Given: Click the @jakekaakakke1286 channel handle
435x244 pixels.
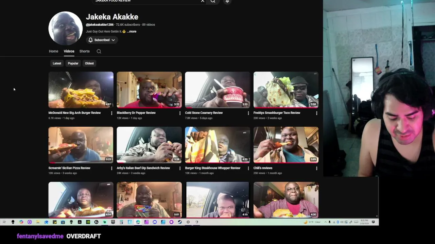Looking at the screenshot, I should [100, 25].
